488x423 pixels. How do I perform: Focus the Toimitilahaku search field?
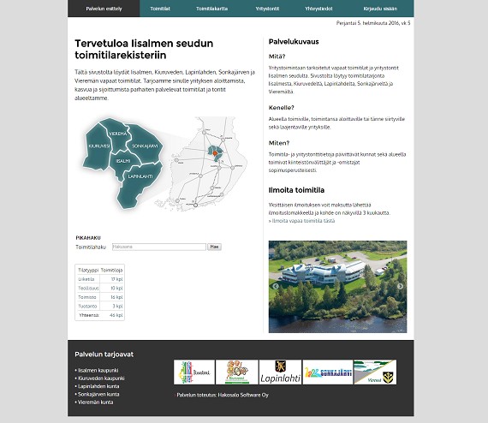point(159,247)
